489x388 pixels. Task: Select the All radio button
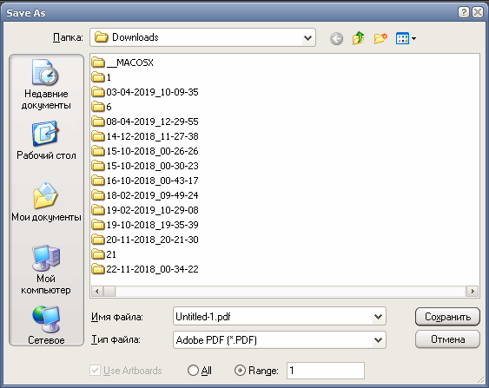click(193, 371)
